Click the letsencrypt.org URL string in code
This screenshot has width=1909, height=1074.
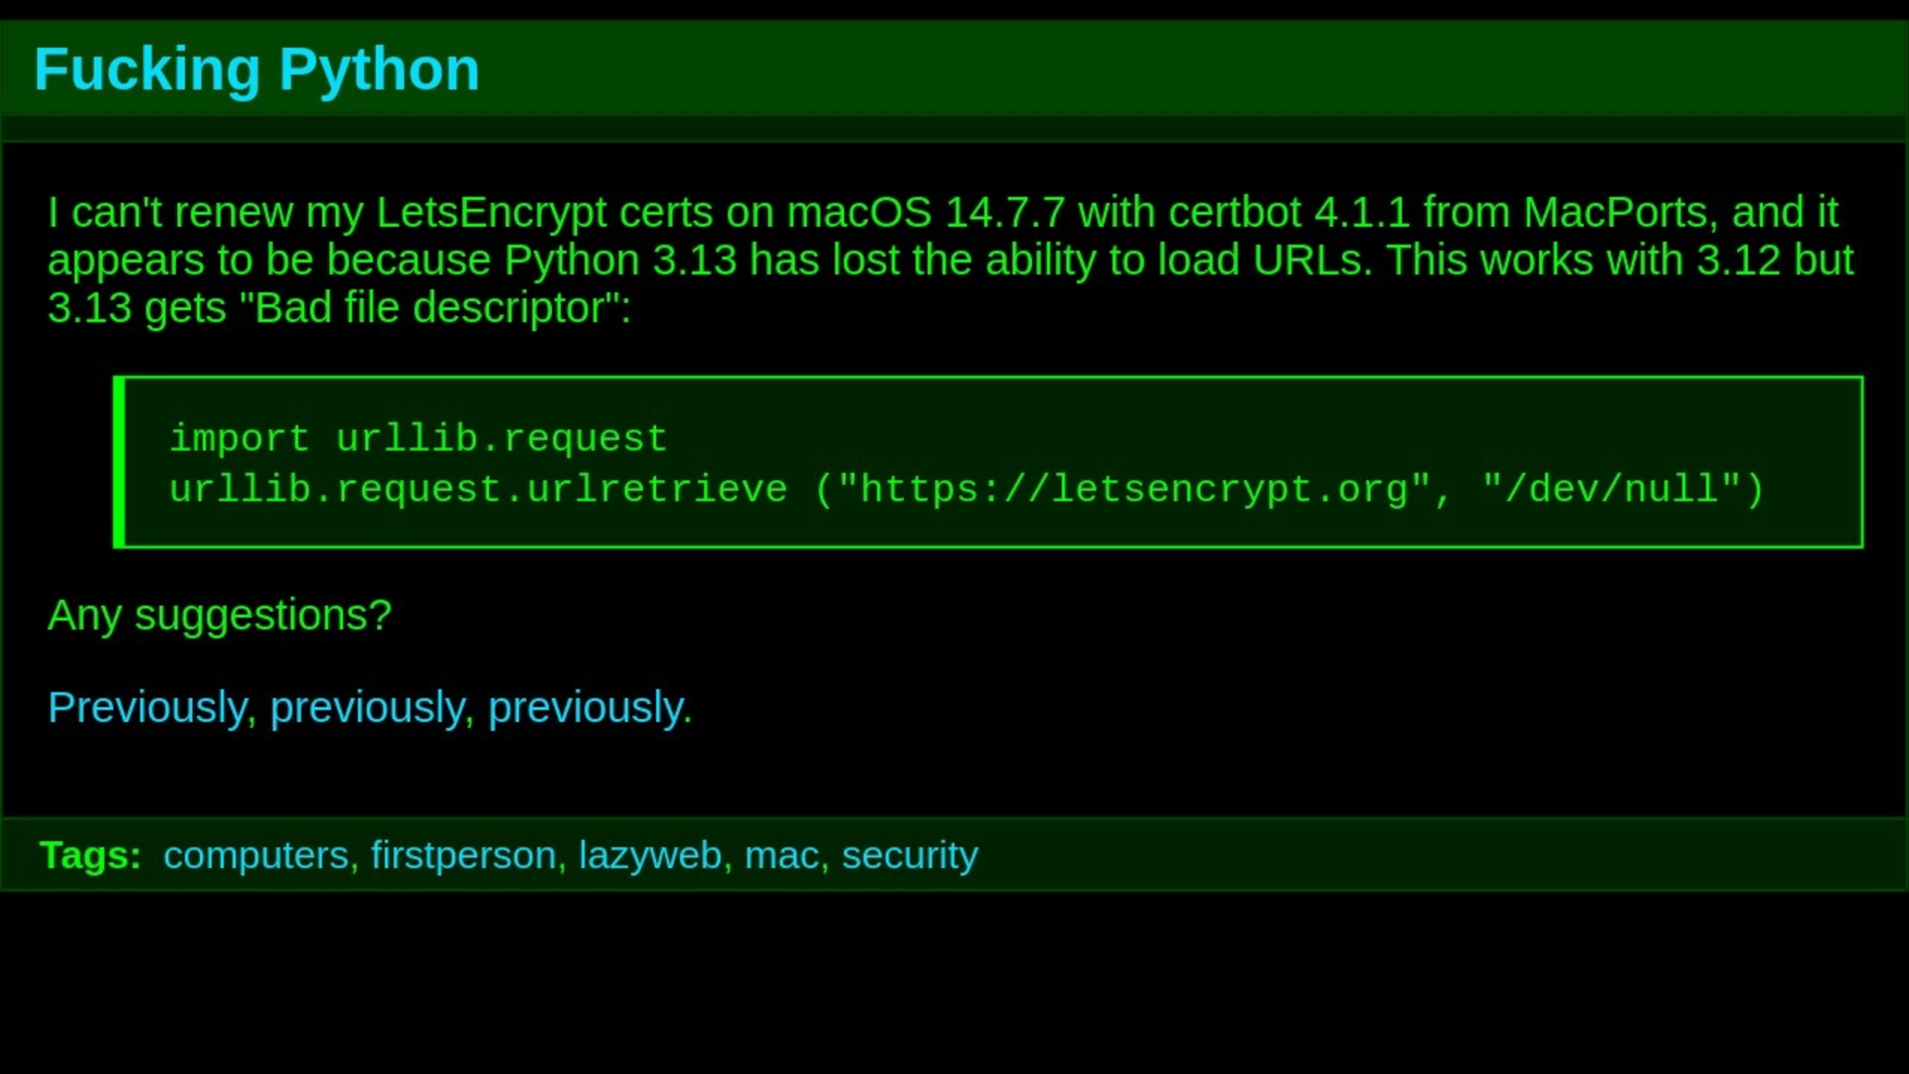(1133, 489)
